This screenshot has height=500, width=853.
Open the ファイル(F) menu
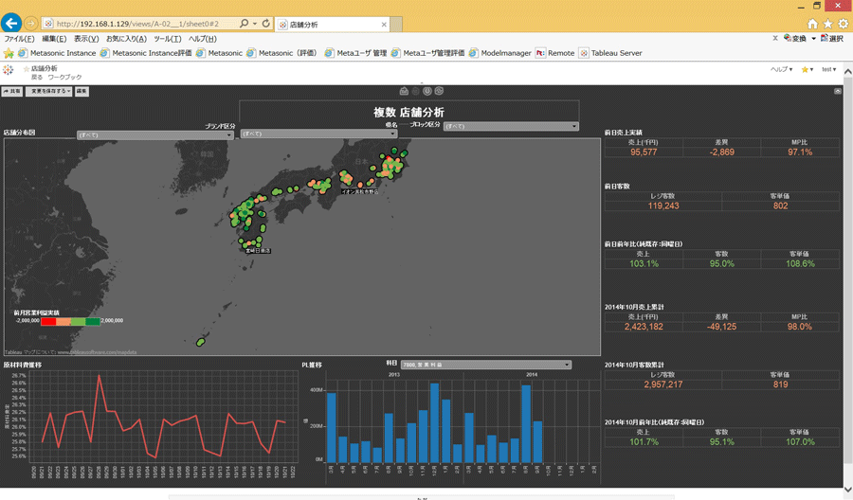coord(19,39)
